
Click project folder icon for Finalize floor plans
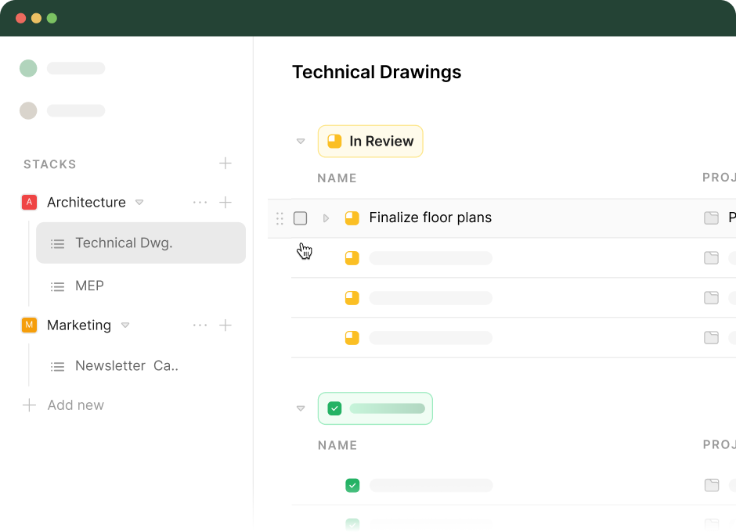tap(711, 217)
